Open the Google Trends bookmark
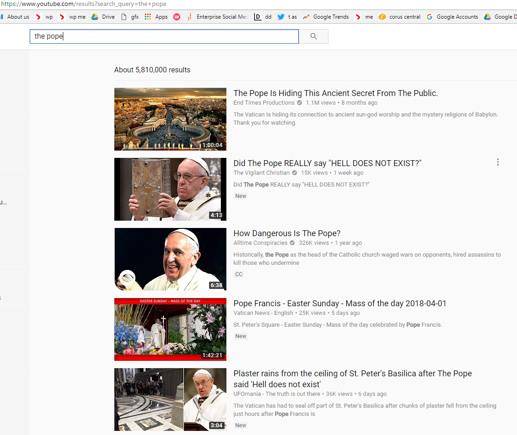 coord(326,17)
